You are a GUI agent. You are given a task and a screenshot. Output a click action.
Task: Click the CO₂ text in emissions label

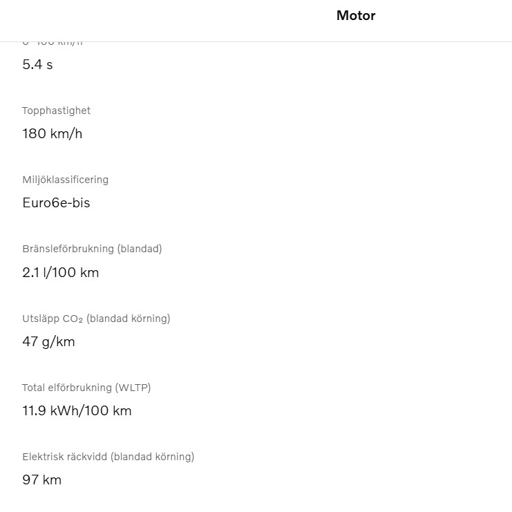[73, 319]
